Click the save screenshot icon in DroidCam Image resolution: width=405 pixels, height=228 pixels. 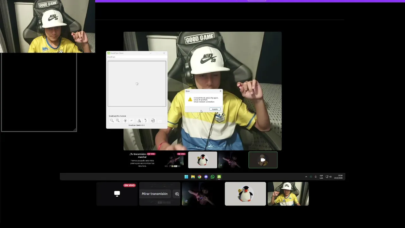point(153,121)
